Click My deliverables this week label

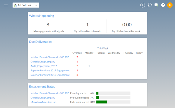coord(87,31)
